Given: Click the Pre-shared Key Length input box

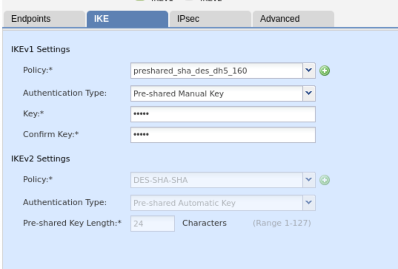Looking at the screenshot, I should pos(152,224).
